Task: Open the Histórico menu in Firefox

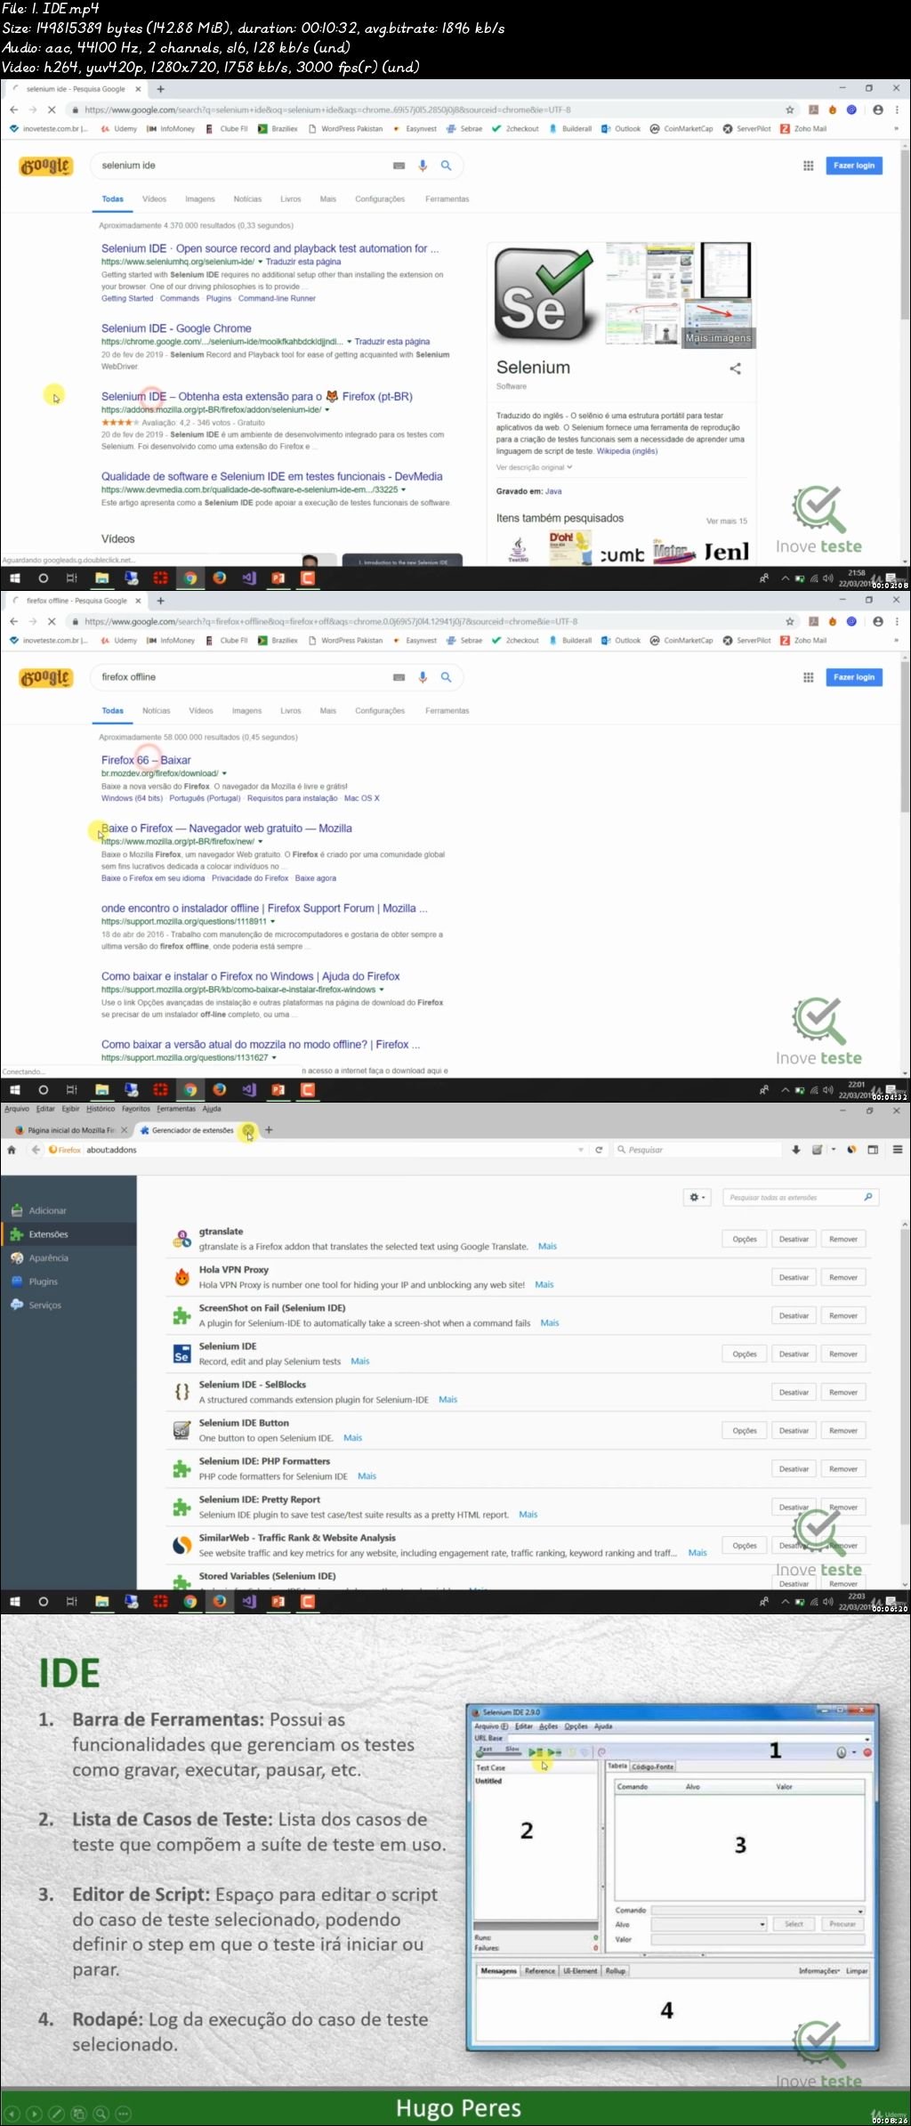Action: click(x=101, y=1109)
